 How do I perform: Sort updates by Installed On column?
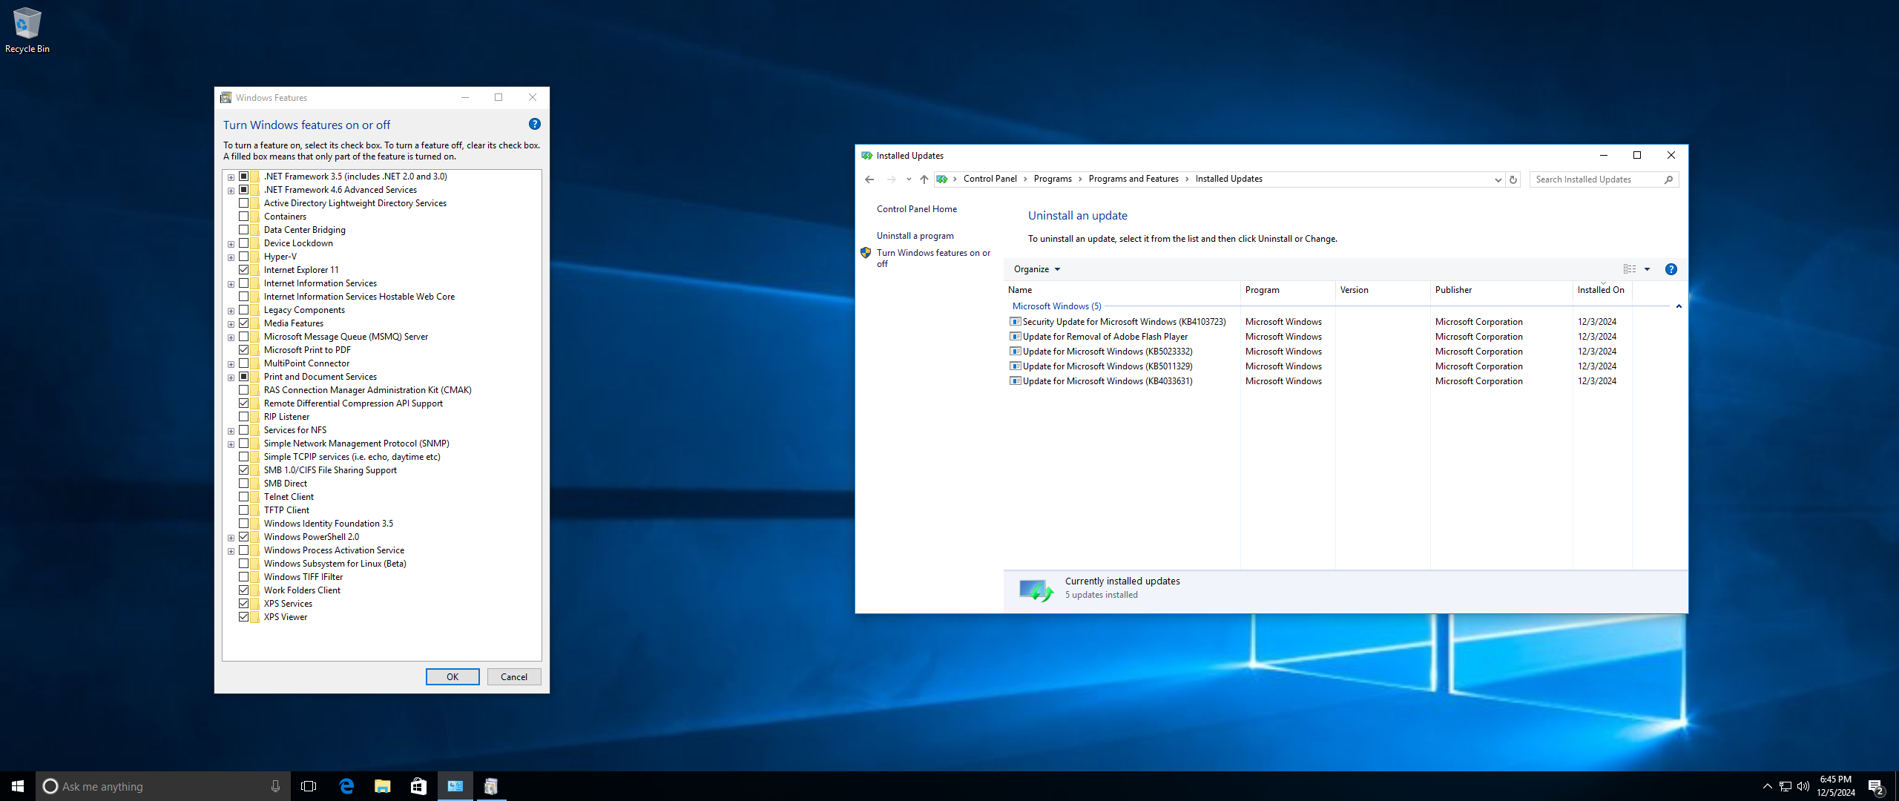pyautogui.click(x=1602, y=290)
